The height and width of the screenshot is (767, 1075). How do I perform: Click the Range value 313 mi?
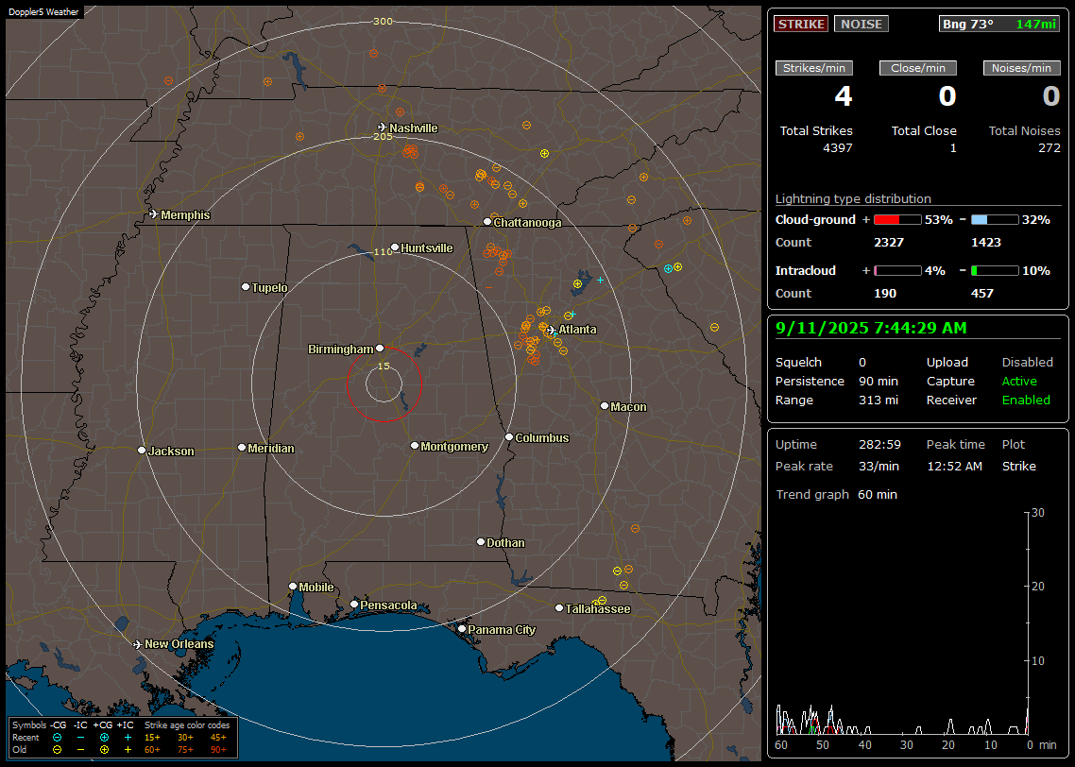coord(879,401)
